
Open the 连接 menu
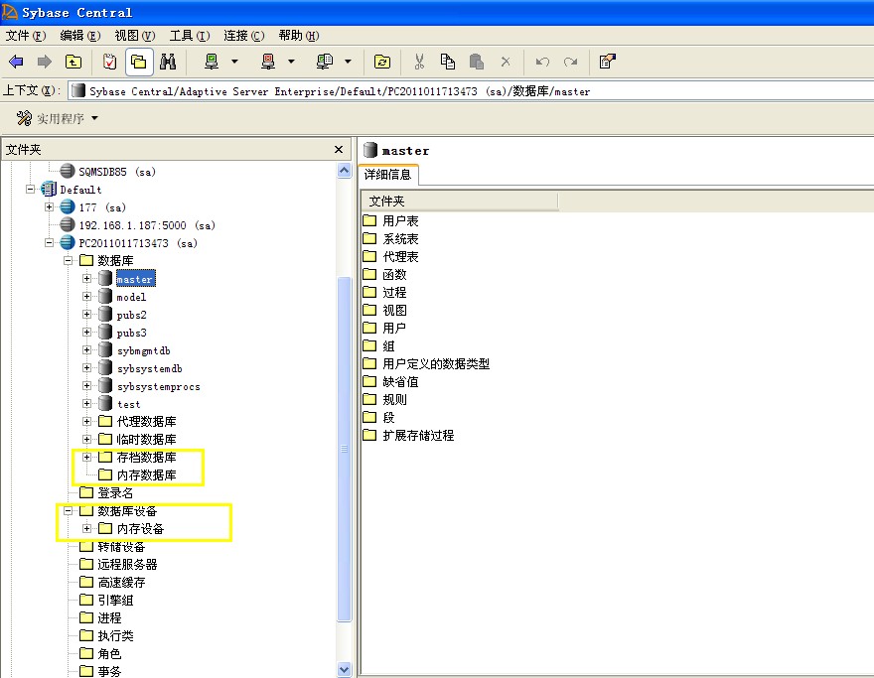point(243,36)
